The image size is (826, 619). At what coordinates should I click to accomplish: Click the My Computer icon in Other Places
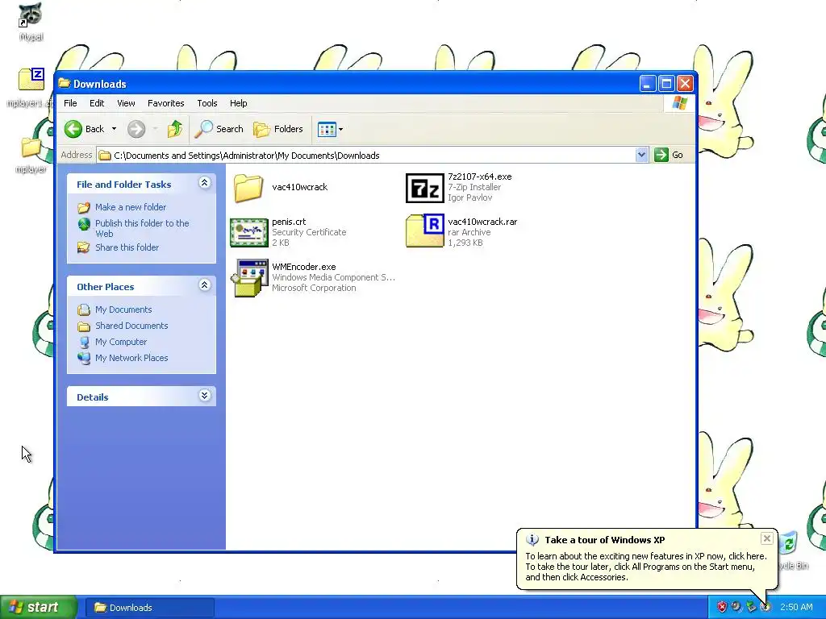pyautogui.click(x=84, y=342)
